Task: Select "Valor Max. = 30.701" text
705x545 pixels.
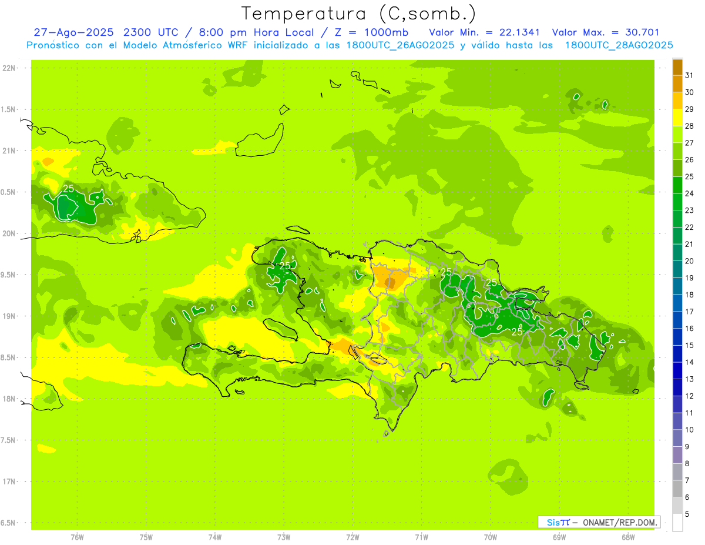Action: pos(606,32)
